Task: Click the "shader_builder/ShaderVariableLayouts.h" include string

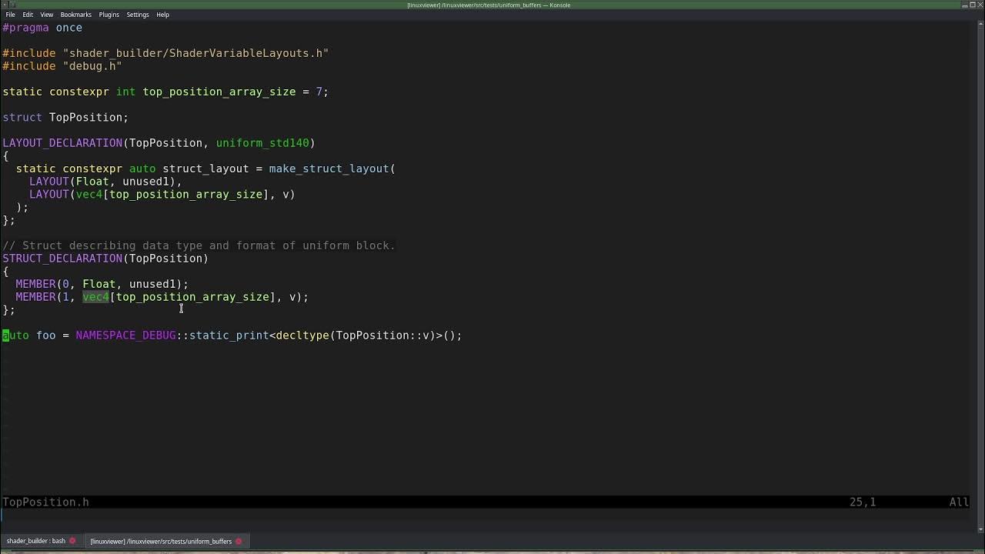Action: [195, 53]
